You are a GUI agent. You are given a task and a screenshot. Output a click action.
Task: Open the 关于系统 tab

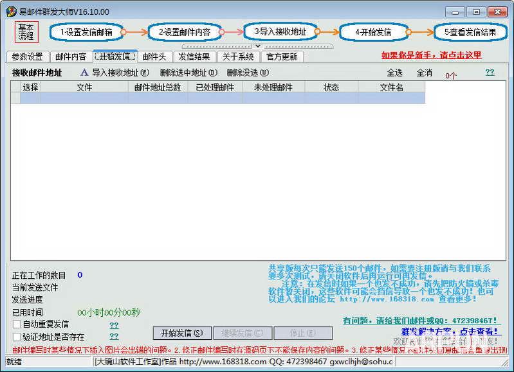[238, 57]
